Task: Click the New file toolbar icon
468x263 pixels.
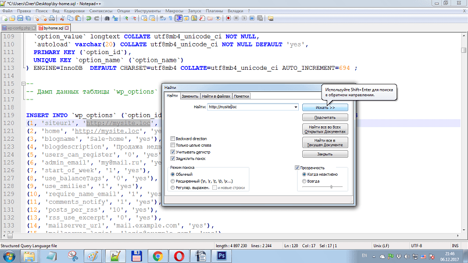Action: 5,19
